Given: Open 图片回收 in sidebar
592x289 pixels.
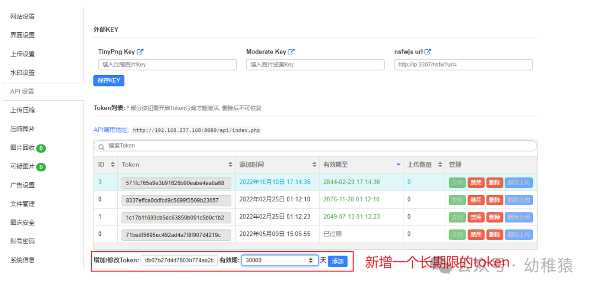Looking at the screenshot, I should point(22,148).
